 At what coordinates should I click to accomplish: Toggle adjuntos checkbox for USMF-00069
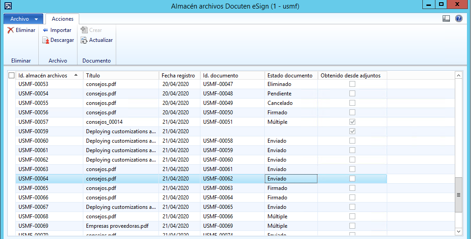click(x=352, y=226)
